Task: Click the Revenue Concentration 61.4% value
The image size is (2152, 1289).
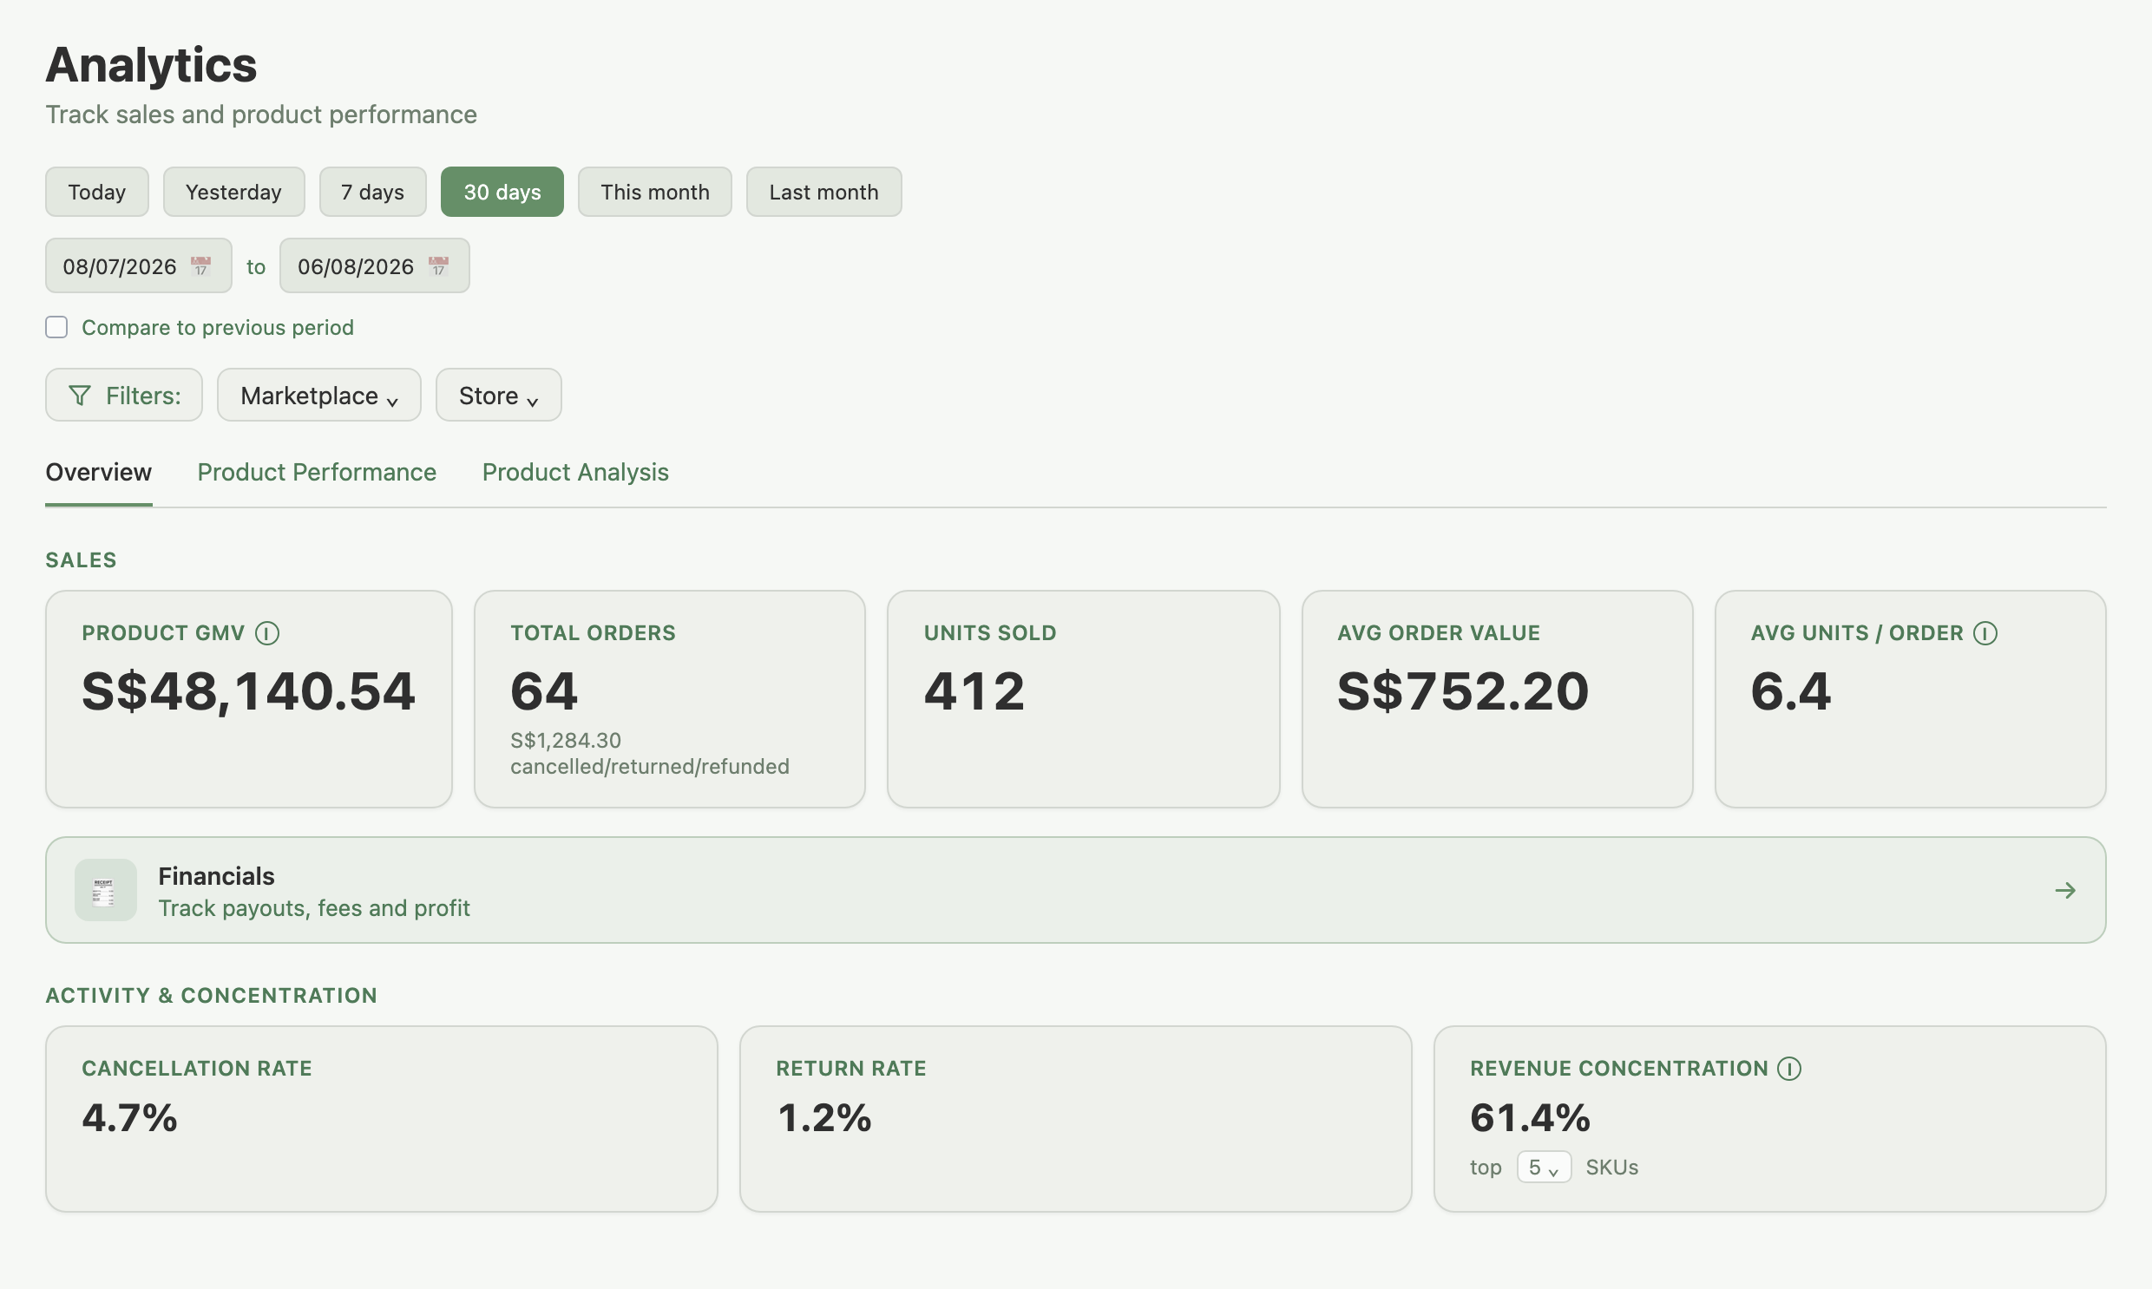Action: coord(1530,1118)
